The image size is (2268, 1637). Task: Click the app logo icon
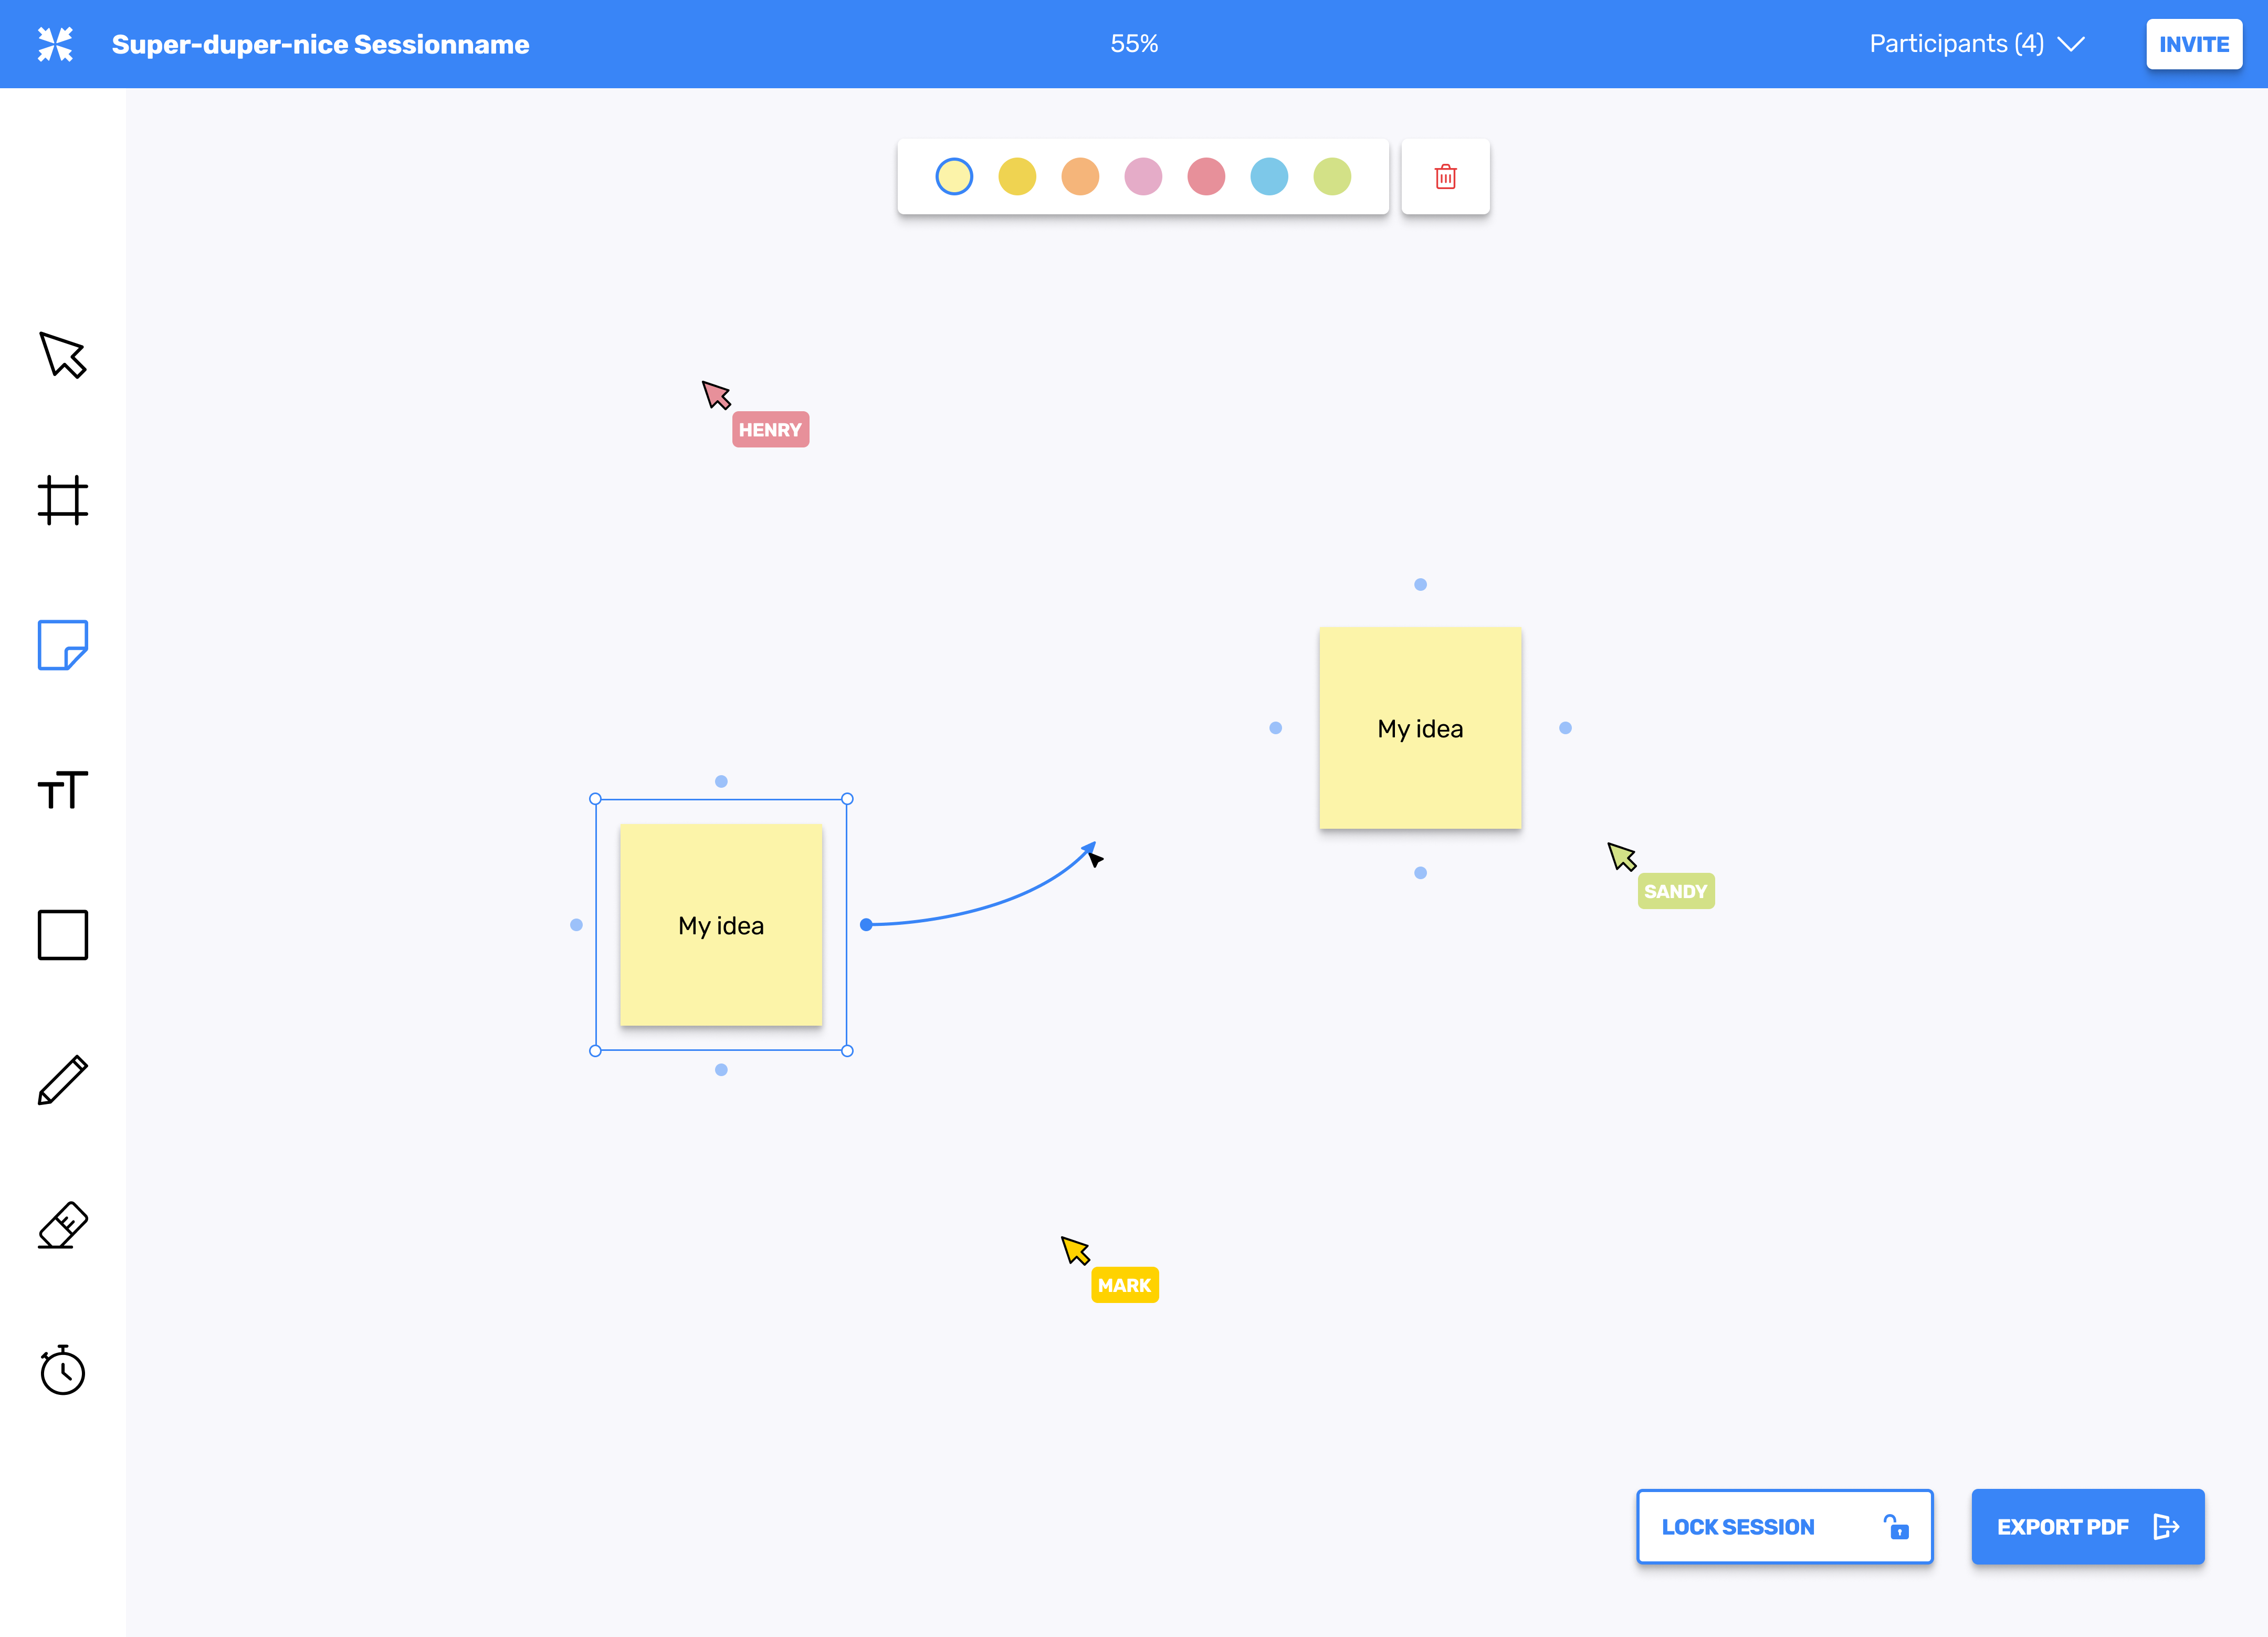[56, 44]
